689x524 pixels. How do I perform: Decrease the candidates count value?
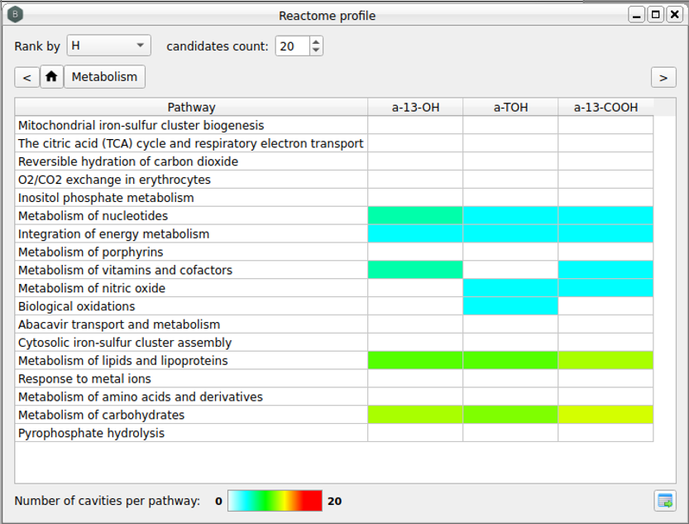[316, 50]
